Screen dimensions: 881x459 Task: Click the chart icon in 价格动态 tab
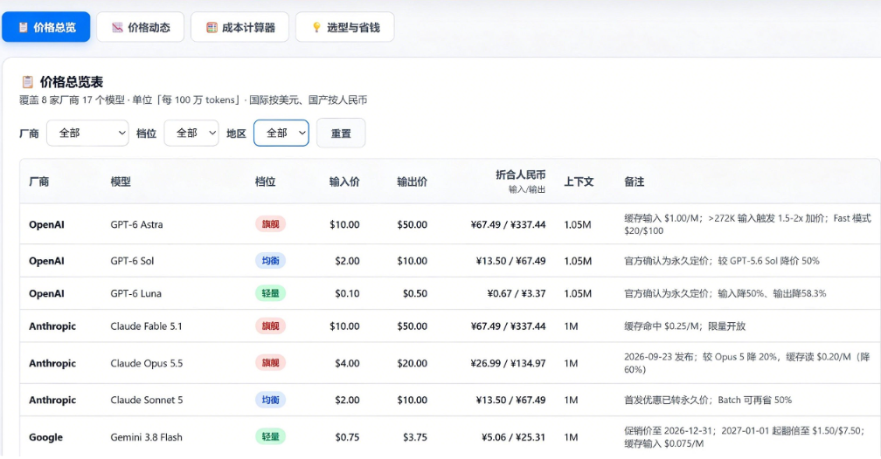pyautogui.click(x=117, y=28)
